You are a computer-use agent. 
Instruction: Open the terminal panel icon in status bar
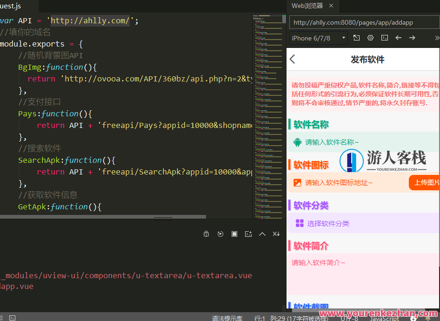(12, 317)
